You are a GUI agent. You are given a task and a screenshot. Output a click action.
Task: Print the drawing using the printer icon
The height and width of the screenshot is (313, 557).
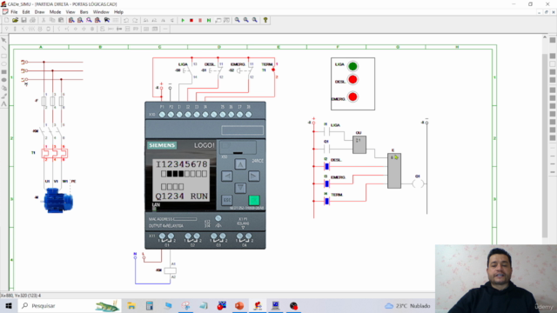coord(33,20)
